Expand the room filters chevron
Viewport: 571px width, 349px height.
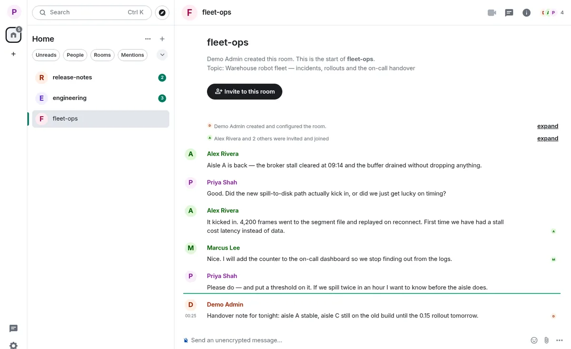(x=162, y=55)
